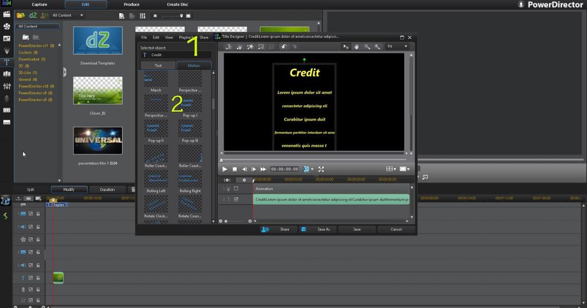Open the Title Room T icon
Viewport: 587px width, 308px height.
pyautogui.click(x=6, y=62)
